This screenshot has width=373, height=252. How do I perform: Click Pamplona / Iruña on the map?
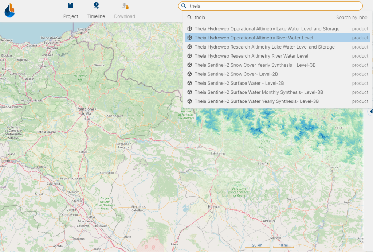86,111
